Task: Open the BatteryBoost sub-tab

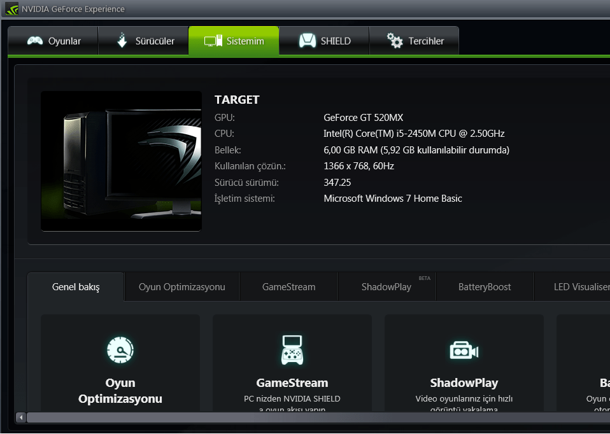Action: 485,287
